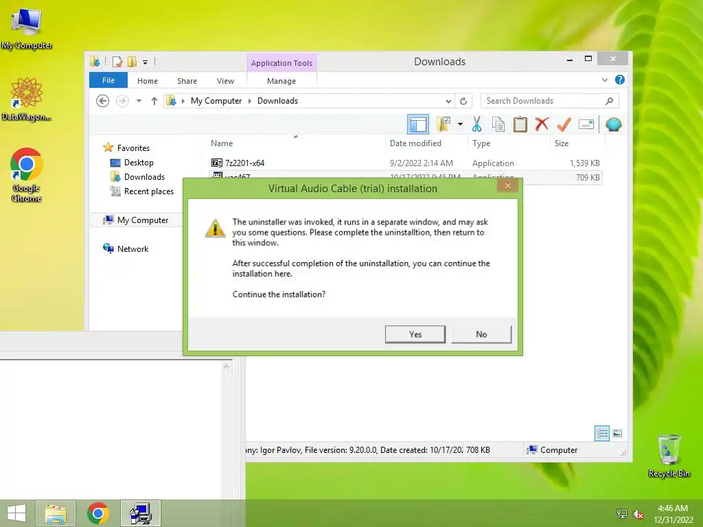
Task: Delete selection with the red X icon
Action: pos(542,124)
